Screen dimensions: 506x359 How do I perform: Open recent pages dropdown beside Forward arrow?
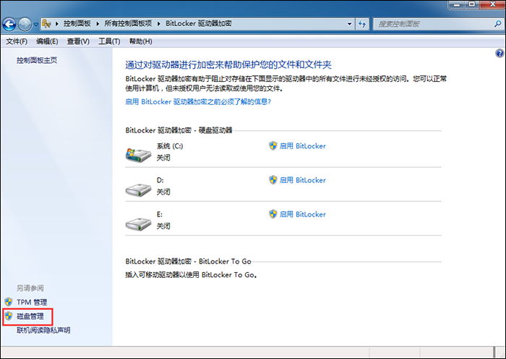[36, 24]
